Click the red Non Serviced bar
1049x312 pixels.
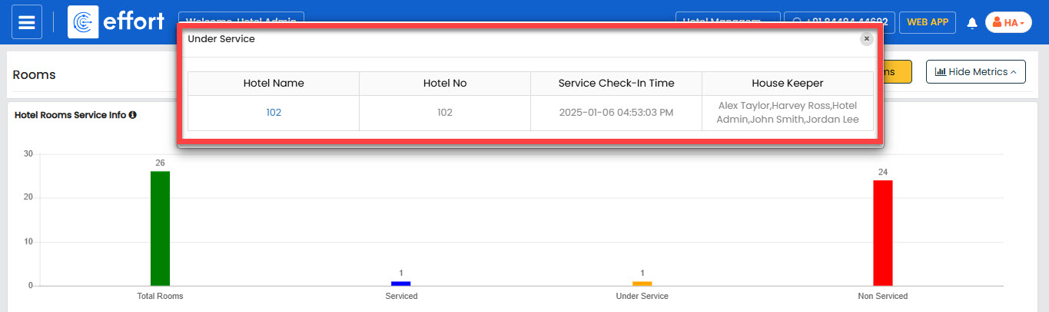click(x=882, y=232)
